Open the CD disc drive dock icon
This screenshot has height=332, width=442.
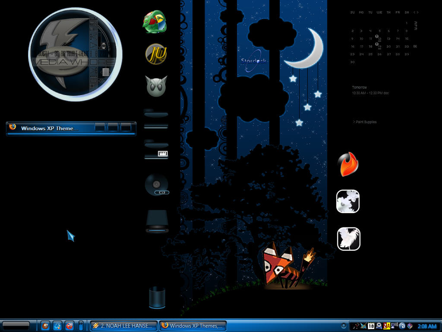(x=157, y=185)
